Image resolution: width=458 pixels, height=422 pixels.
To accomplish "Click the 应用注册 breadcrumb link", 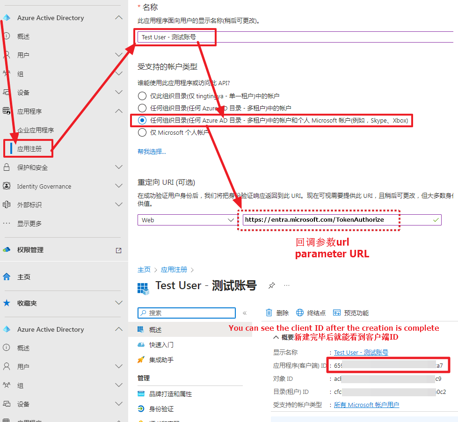I will coord(174,269).
